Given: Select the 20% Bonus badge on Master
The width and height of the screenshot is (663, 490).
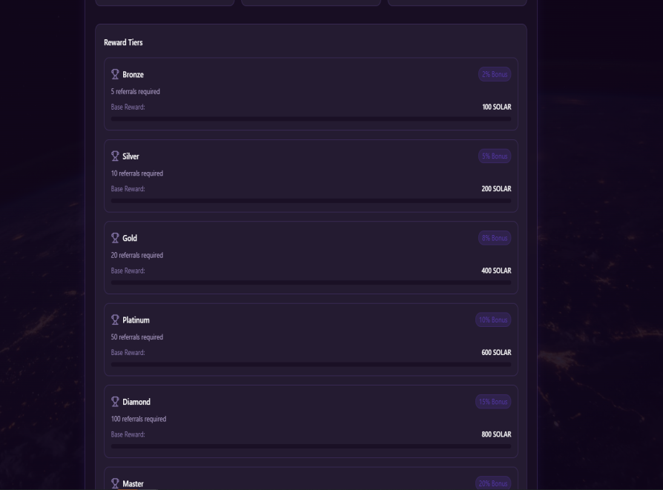Looking at the screenshot, I should click(x=493, y=483).
